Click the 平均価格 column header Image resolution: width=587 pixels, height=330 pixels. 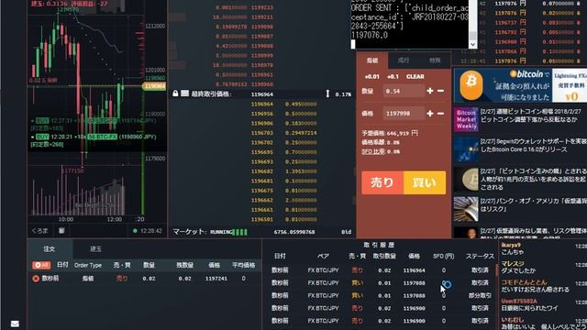pos(243,265)
